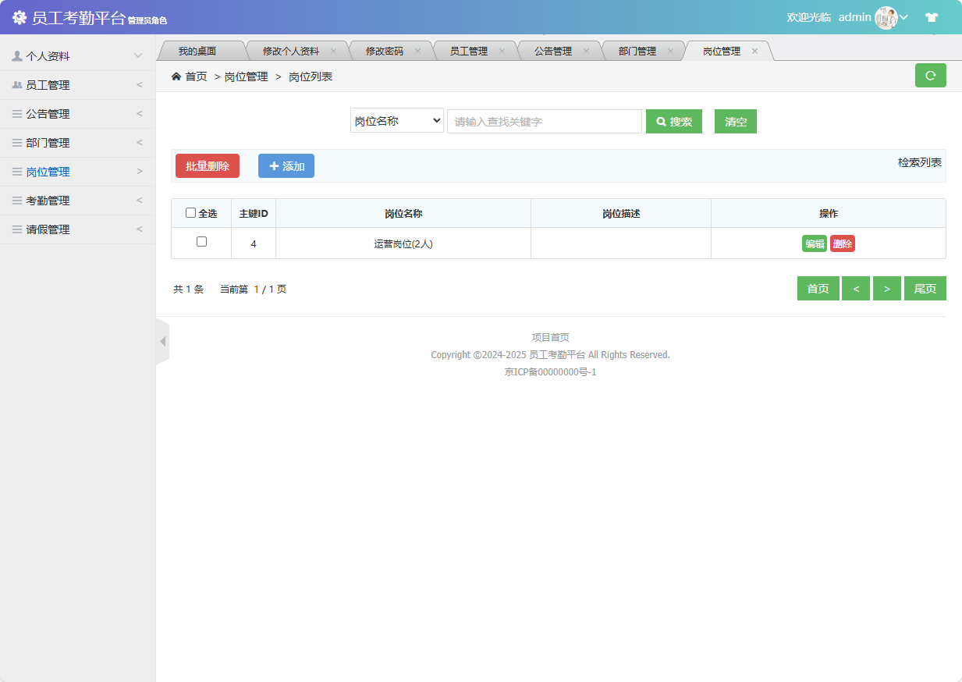Click the plus icon on the 添加 button

click(x=275, y=165)
